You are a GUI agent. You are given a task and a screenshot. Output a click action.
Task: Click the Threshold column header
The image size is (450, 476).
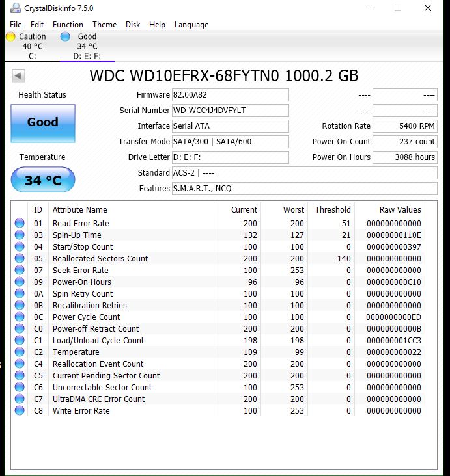click(x=331, y=210)
